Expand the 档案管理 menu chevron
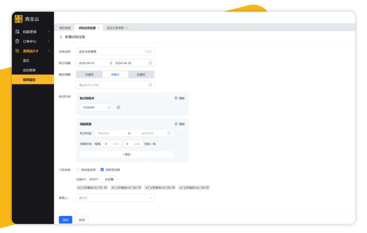The width and height of the screenshot is (367, 233). (49, 32)
